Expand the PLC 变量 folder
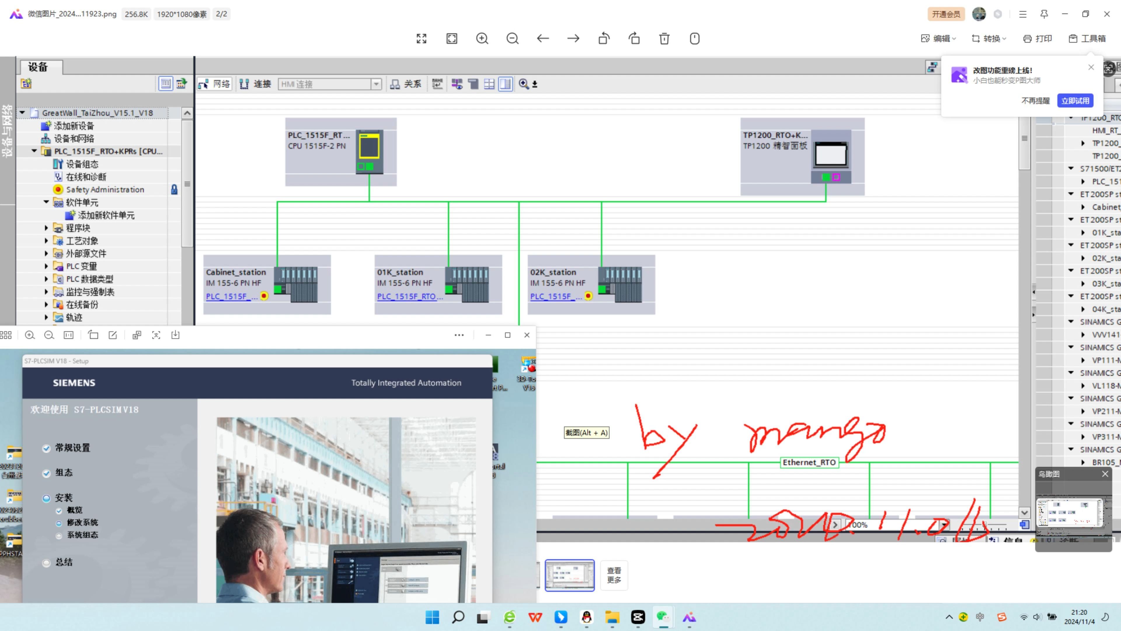 47,266
